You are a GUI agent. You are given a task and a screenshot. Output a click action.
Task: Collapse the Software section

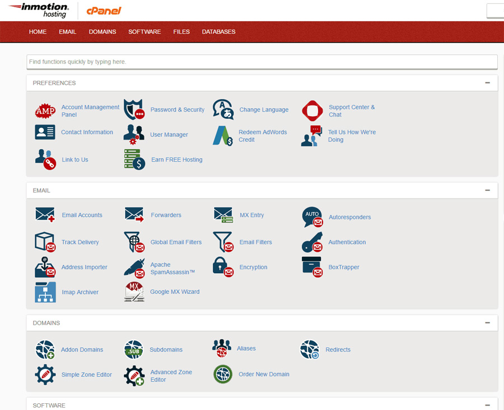pyautogui.click(x=487, y=405)
